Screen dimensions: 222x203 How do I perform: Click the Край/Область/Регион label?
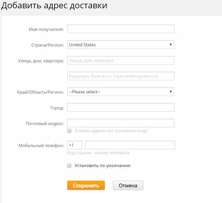coord(41,92)
